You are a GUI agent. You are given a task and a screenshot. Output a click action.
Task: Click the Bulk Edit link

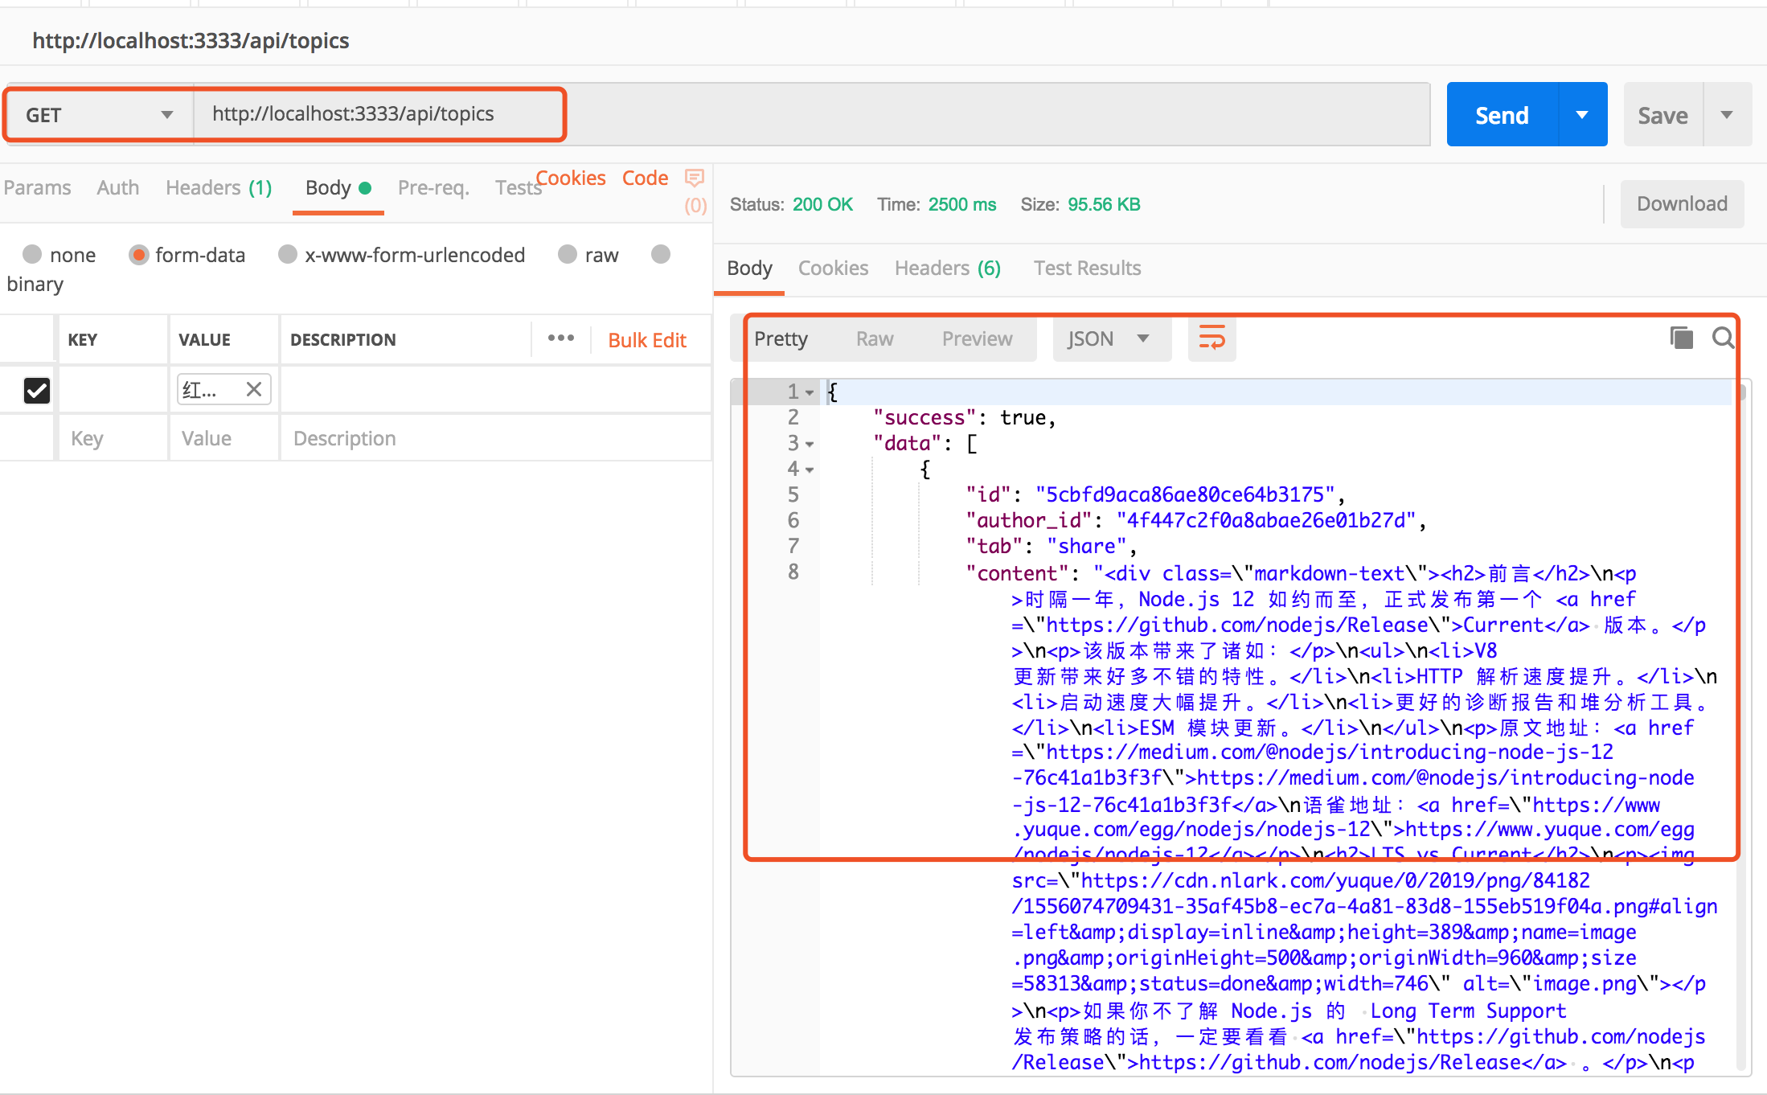point(647,340)
